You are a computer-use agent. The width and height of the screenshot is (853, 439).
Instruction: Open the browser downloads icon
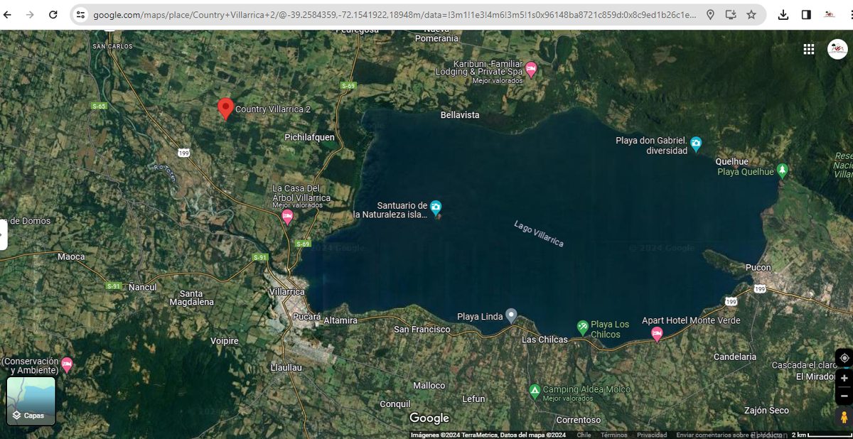(x=783, y=14)
